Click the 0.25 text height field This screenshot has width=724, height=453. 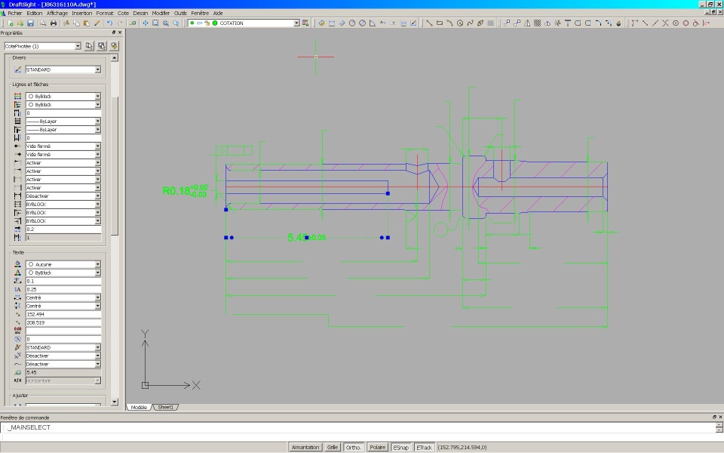[x=63, y=289]
